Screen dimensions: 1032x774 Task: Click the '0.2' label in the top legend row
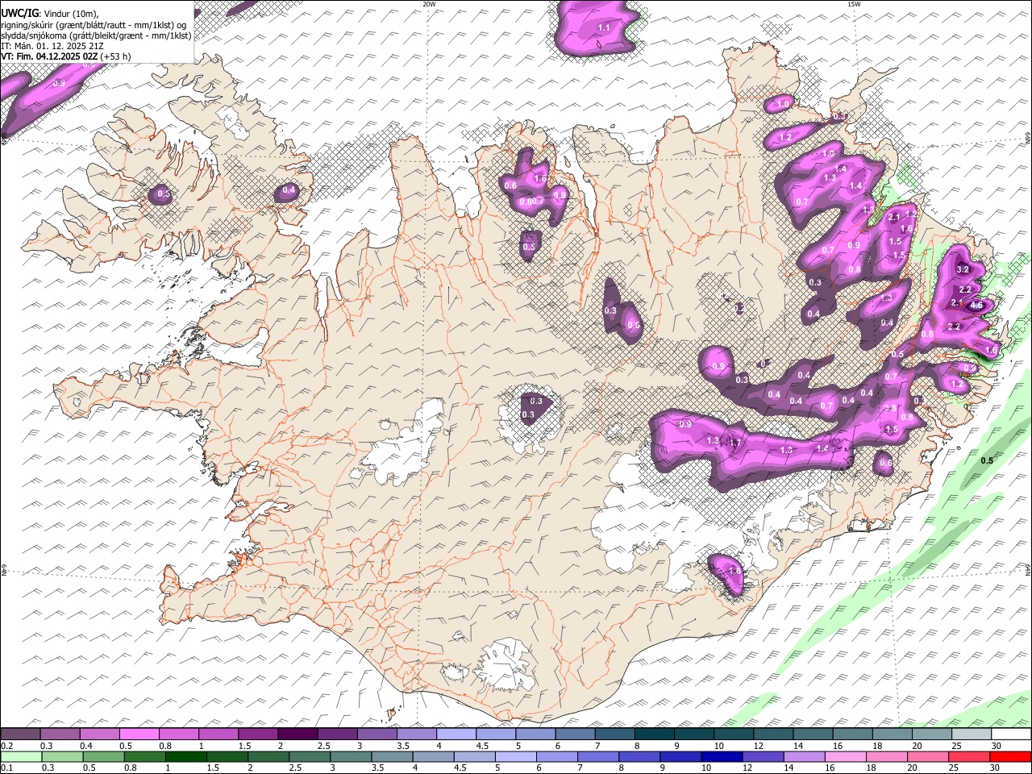coord(6,746)
